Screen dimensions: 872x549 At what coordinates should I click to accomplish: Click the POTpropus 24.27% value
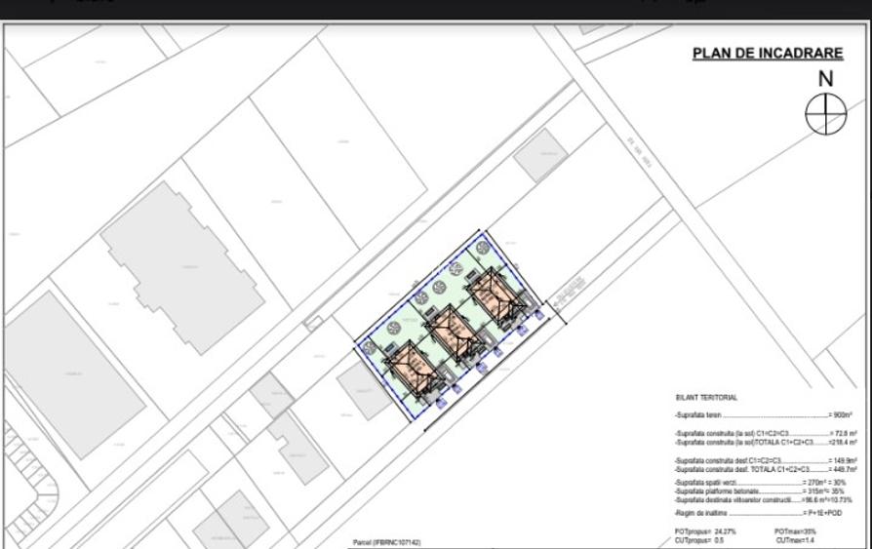[x=705, y=531]
